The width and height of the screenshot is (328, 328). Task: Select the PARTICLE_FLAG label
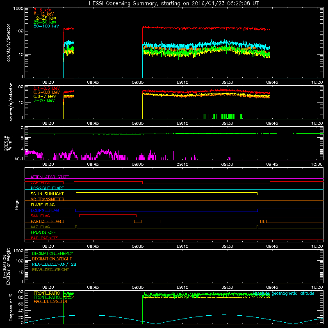[46, 221]
